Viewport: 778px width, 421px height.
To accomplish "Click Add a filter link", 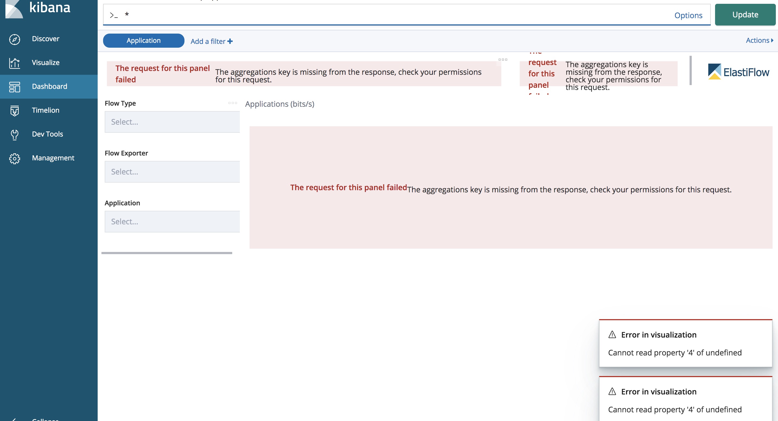I will coord(211,41).
